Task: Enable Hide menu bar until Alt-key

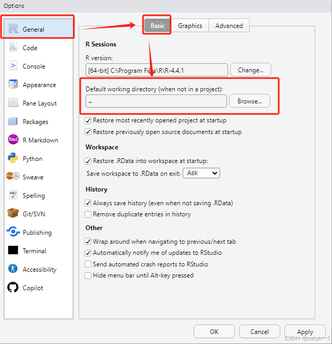Action: (88, 275)
